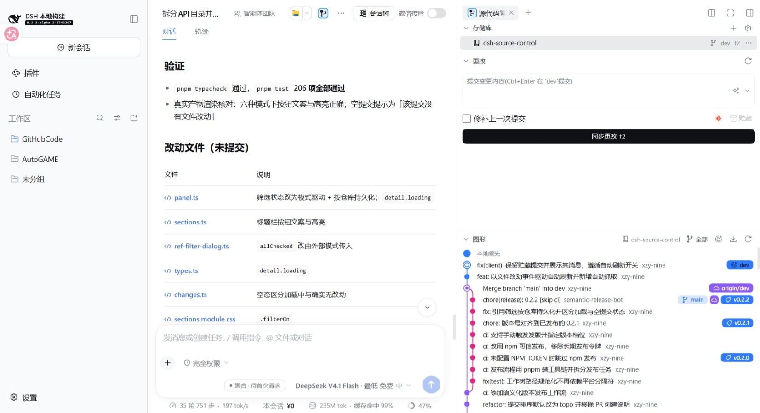Viewport: 760px width, 413px height.
Task: Send the message with the arrow button
Action: (x=431, y=384)
